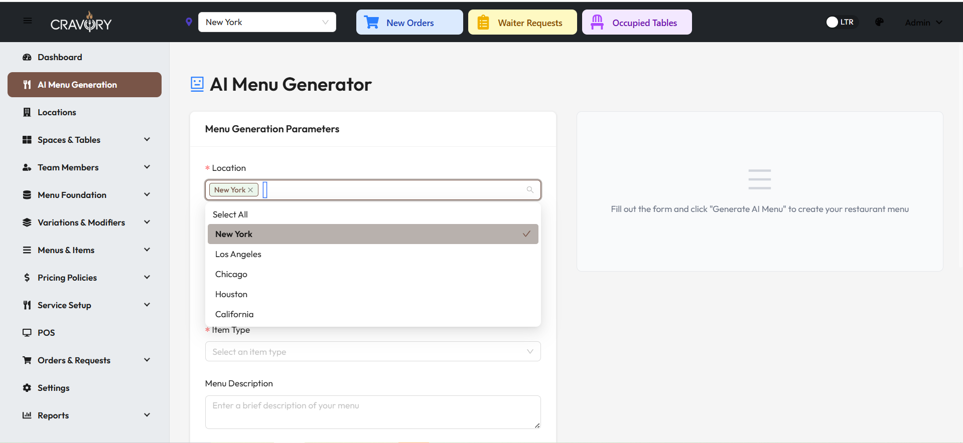Open the theme palette icon
The height and width of the screenshot is (443, 963).
click(x=879, y=22)
